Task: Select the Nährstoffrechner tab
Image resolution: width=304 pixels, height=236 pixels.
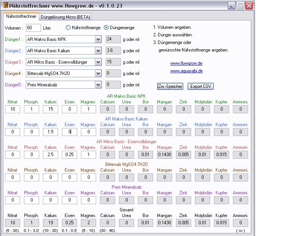Action: [21, 17]
